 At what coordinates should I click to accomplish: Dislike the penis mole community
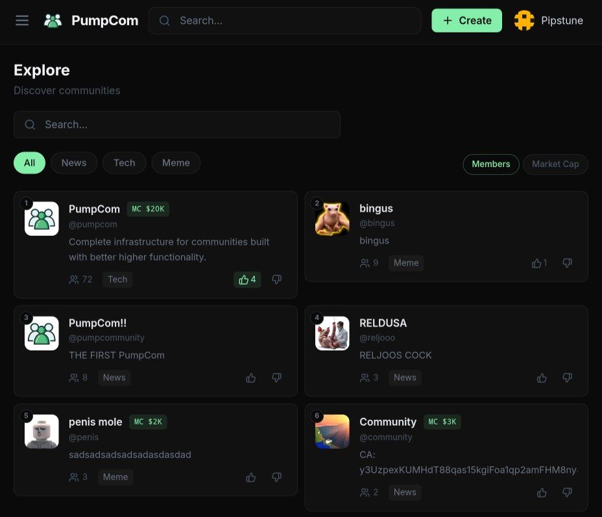pyautogui.click(x=276, y=477)
